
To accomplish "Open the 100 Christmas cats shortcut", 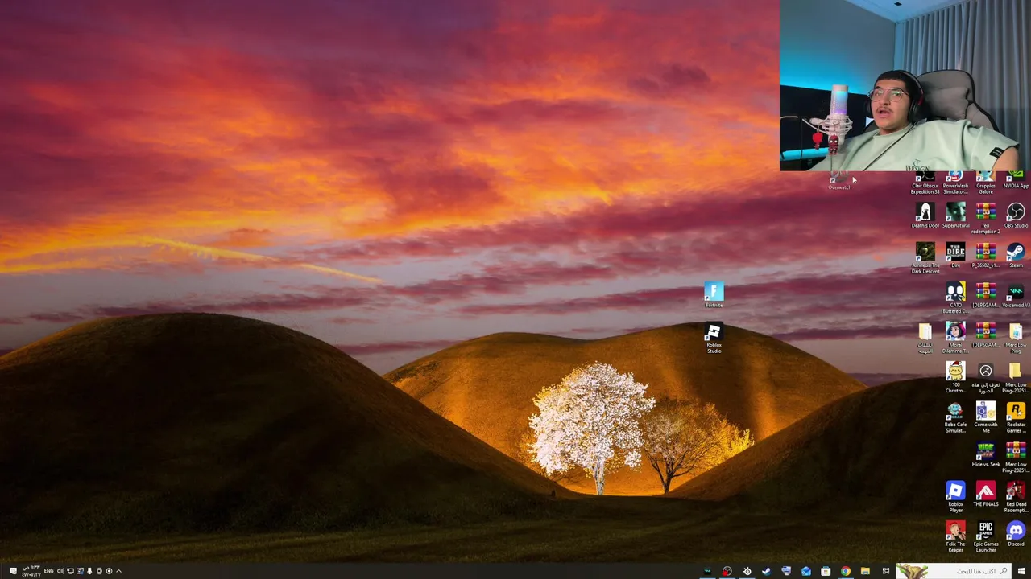I will click(955, 377).
